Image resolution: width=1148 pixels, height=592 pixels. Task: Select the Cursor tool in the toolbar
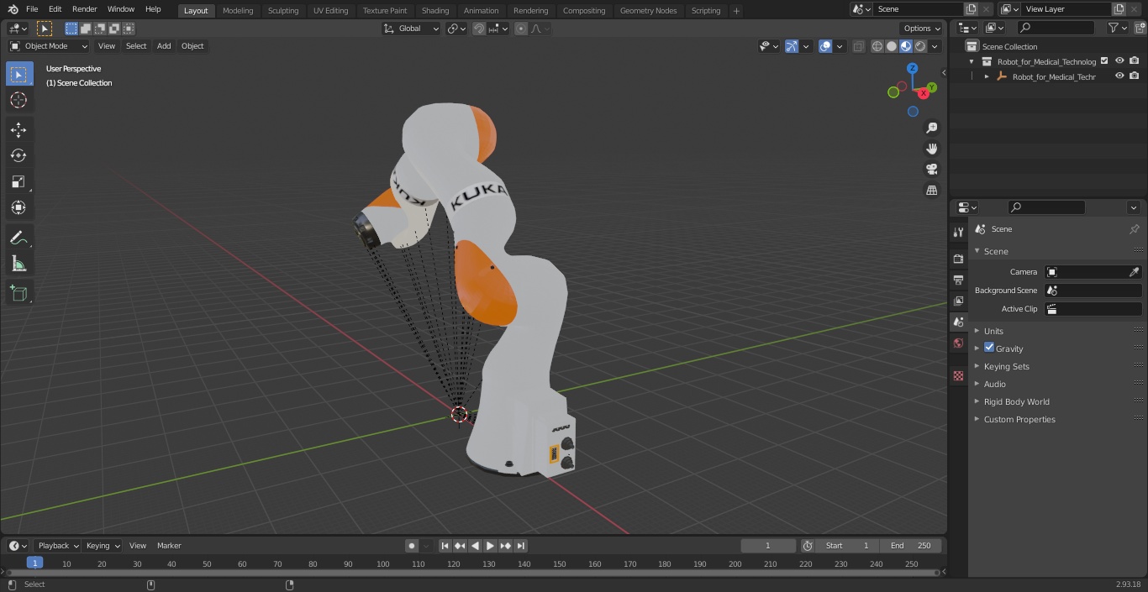pos(18,100)
